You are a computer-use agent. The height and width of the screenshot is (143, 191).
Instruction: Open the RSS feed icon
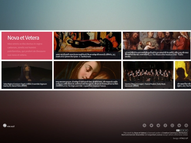pyautogui.click(x=144, y=125)
